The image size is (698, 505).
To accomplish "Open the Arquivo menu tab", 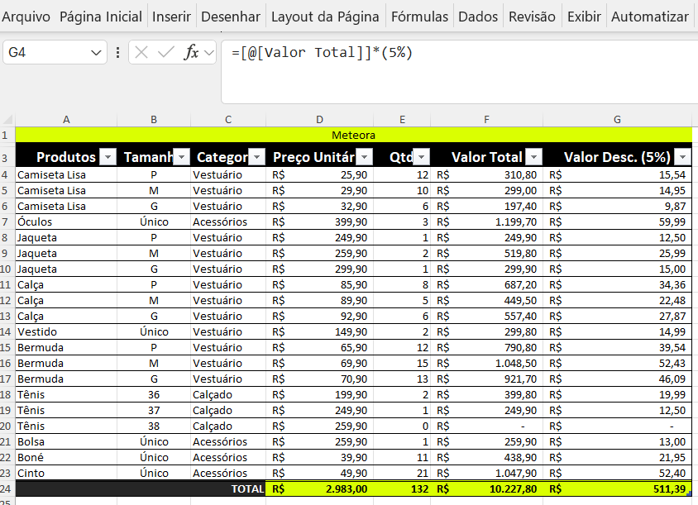I will pyautogui.click(x=26, y=17).
